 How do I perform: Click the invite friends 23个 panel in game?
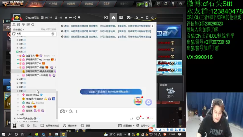pyautogui.click(x=170, y=91)
